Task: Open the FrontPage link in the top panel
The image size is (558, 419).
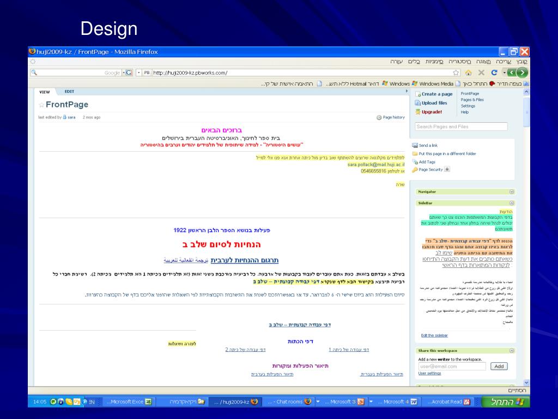Action: 470,94
